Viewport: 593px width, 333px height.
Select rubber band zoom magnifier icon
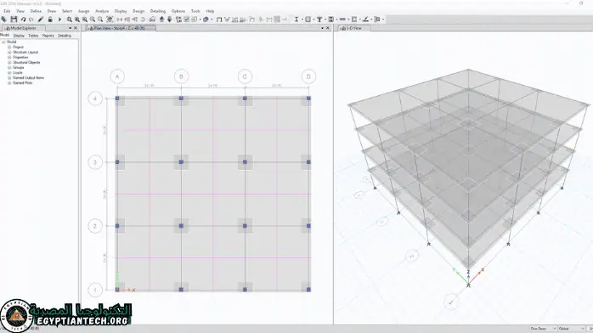click(69, 20)
